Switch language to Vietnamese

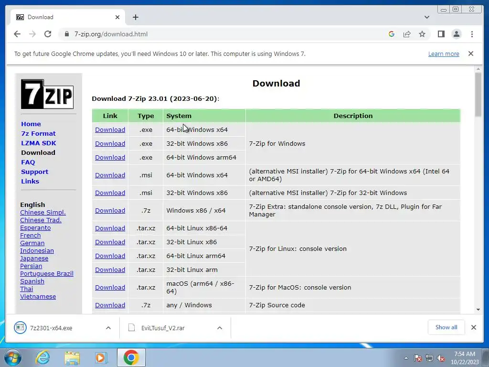[38, 296]
